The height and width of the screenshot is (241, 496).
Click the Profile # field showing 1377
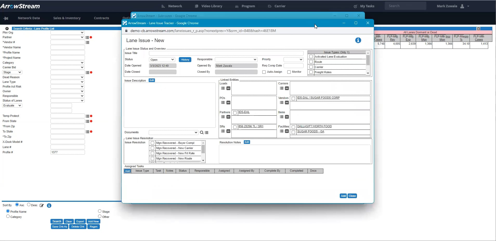click(68, 152)
